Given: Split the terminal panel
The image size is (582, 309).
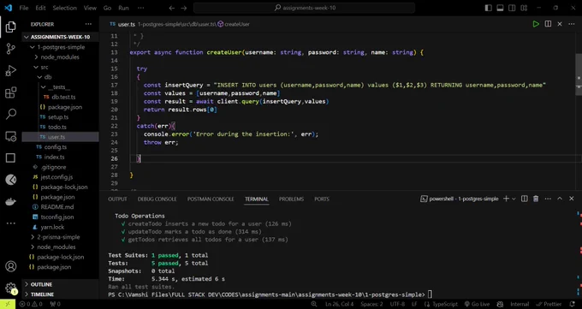Looking at the screenshot, I should click(524, 199).
